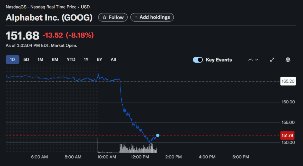
Task: Show the All time range
Action: (x=113, y=59)
